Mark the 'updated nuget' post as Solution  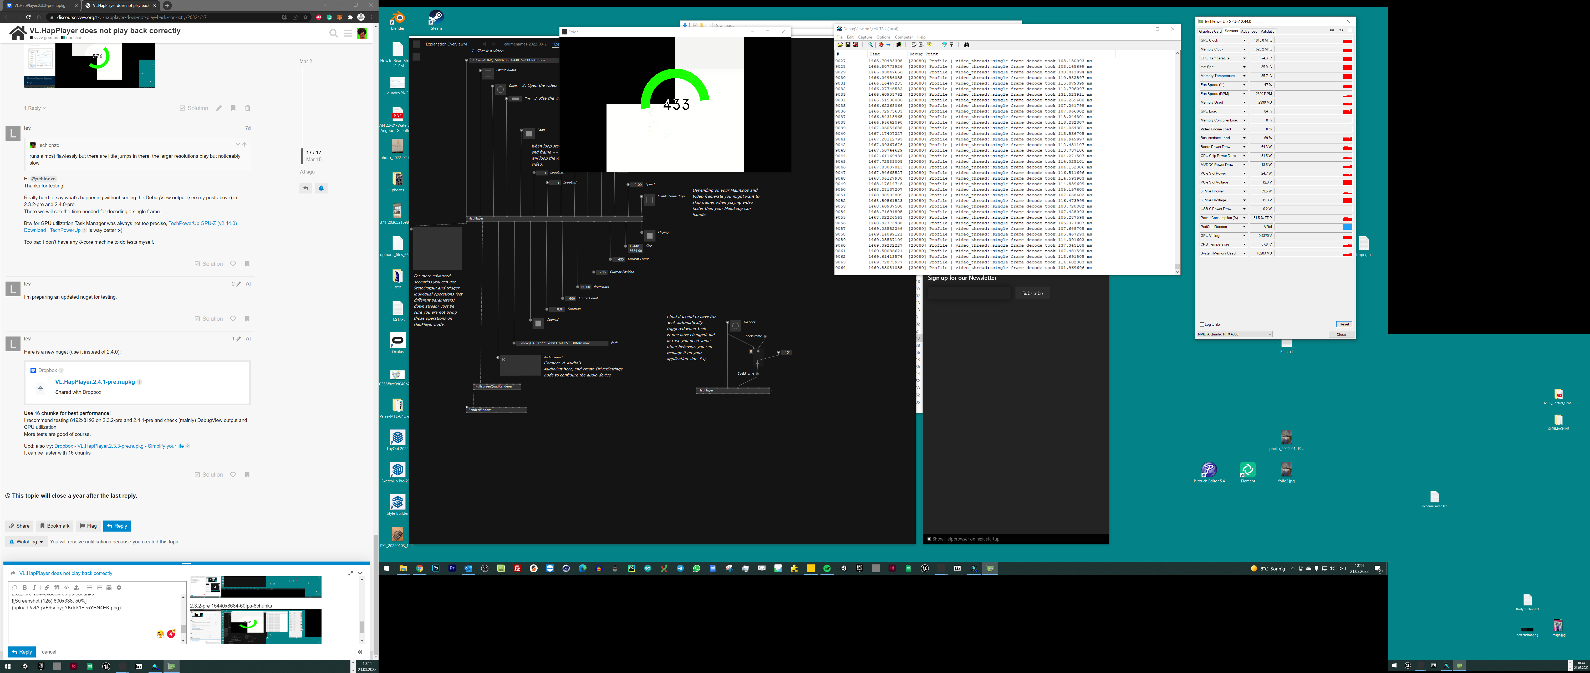pyautogui.click(x=209, y=319)
